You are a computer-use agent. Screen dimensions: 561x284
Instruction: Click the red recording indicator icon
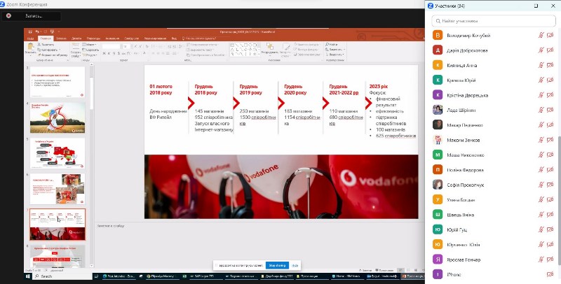pyautogui.click(x=8, y=16)
